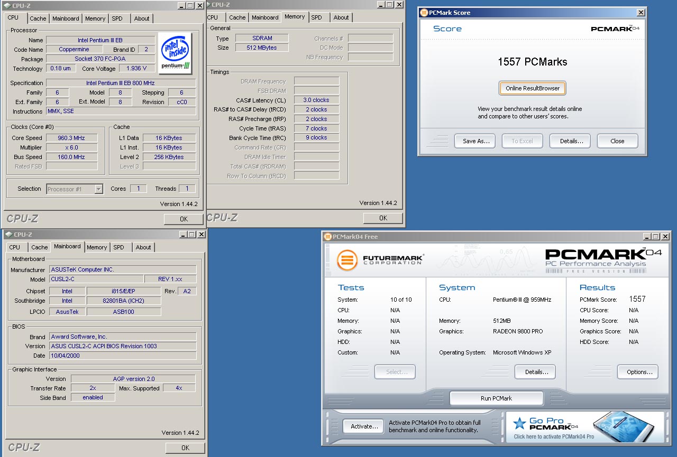The width and height of the screenshot is (677, 457).
Task: Click OK in the Mainboard tab window
Action: (185, 448)
